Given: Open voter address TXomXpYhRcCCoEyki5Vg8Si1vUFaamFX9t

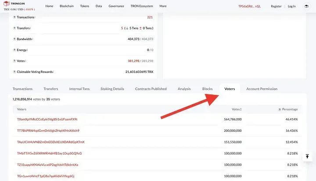Looking at the screenshot, I should (x=47, y=119).
